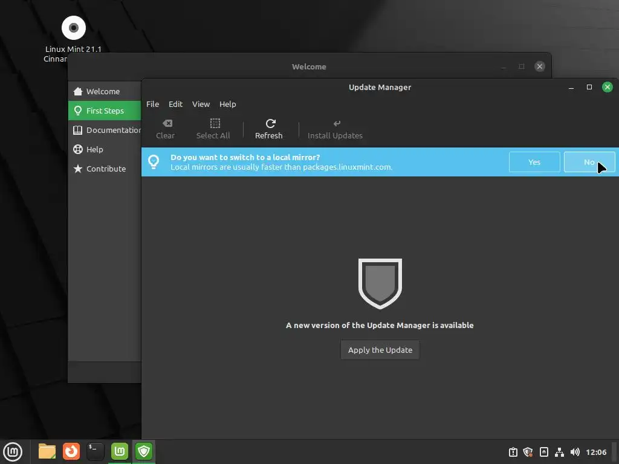Screen dimensions: 619x464
Task: Decline the local mirror with No
Action: tap(589, 162)
